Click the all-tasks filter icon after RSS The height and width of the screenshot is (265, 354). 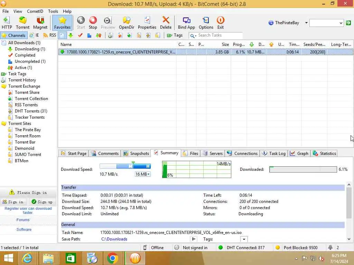pyautogui.click(x=62, y=36)
